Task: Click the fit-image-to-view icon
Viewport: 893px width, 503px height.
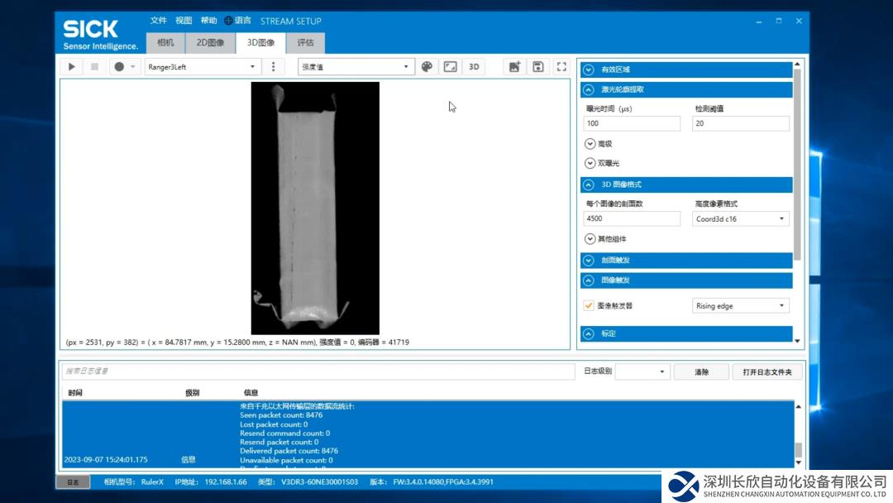Action: (x=451, y=67)
